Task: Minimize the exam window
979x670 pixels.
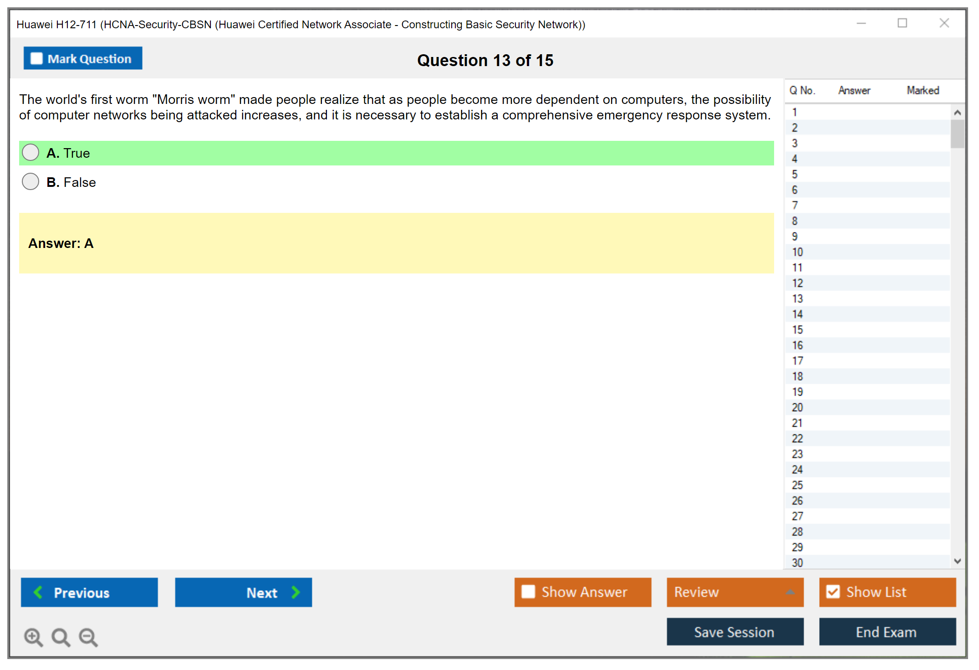Action: coord(861,23)
